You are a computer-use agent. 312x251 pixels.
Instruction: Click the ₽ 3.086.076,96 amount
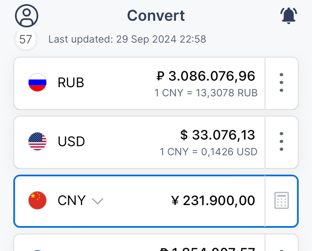click(x=206, y=76)
